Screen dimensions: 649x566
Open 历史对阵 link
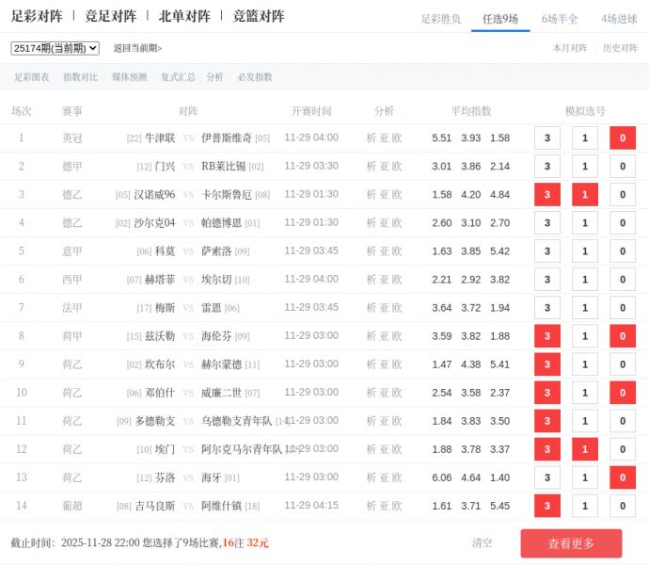[x=620, y=48]
